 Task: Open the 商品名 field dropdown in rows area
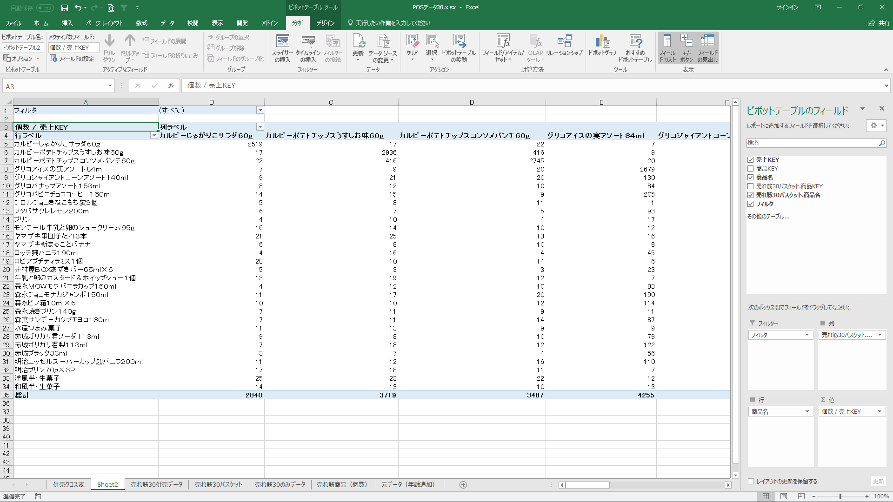pos(807,412)
